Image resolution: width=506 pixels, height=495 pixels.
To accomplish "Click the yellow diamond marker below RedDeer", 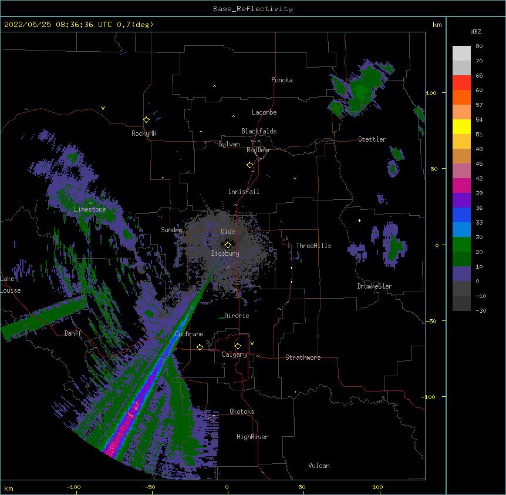I will [x=249, y=165].
